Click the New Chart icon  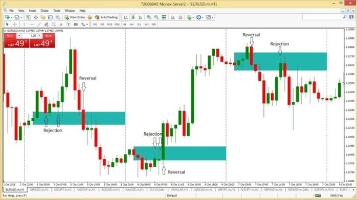pos(7,17)
